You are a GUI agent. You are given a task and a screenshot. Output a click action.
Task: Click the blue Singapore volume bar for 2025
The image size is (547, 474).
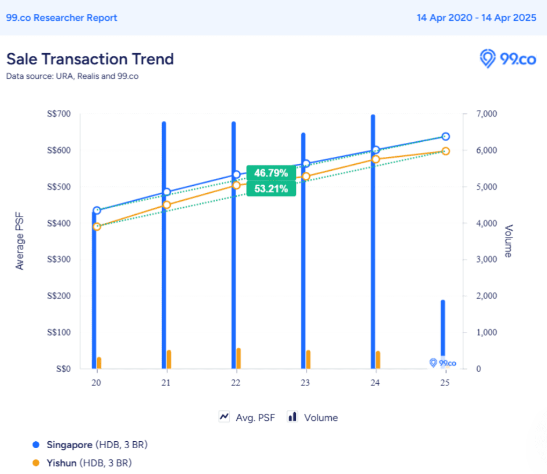(x=443, y=327)
